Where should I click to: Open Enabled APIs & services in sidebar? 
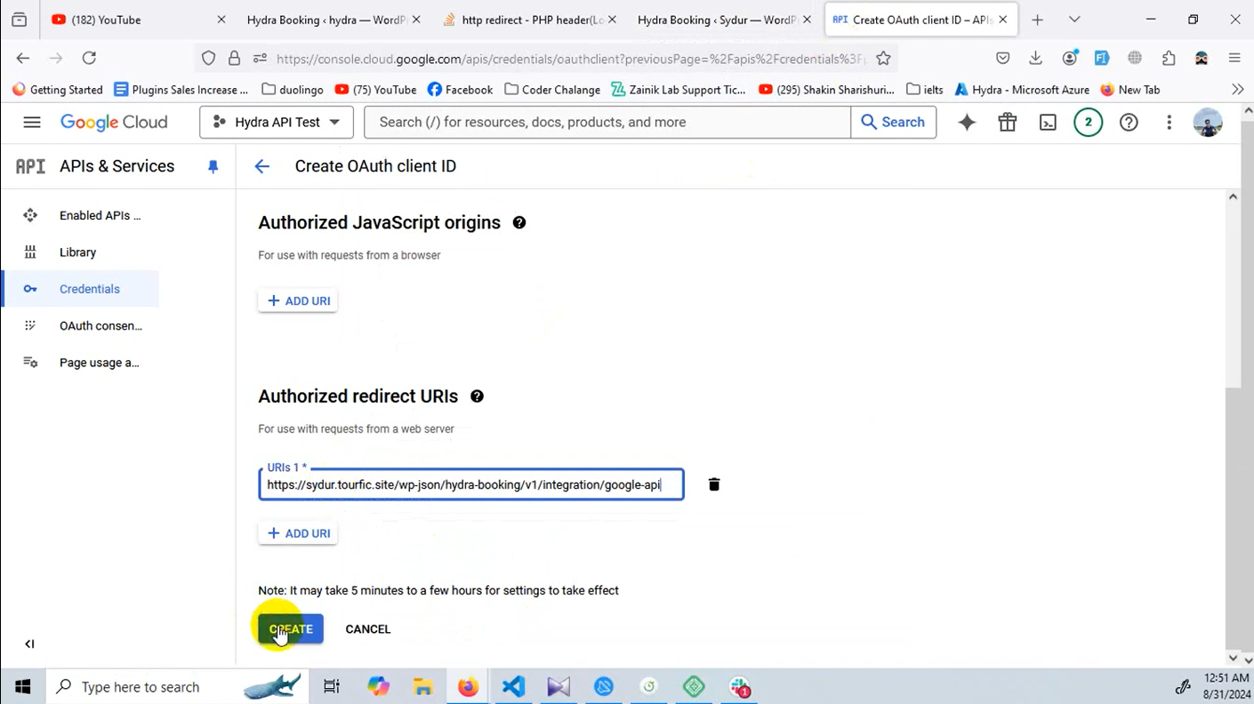(x=82, y=215)
